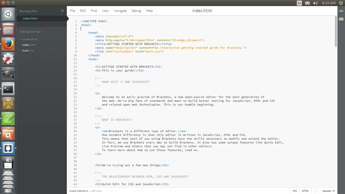Open the Getting Started project dropdown
Image resolution: width=345 pixels, height=194 pixels.
(x=31, y=32)
